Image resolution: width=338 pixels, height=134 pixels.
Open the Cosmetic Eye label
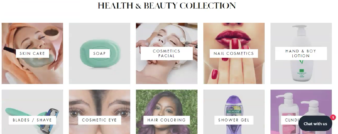[x=100, y=120]
